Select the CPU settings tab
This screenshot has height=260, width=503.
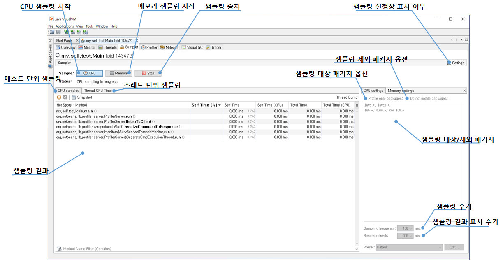pyautogui.click(x=373, y=91)
